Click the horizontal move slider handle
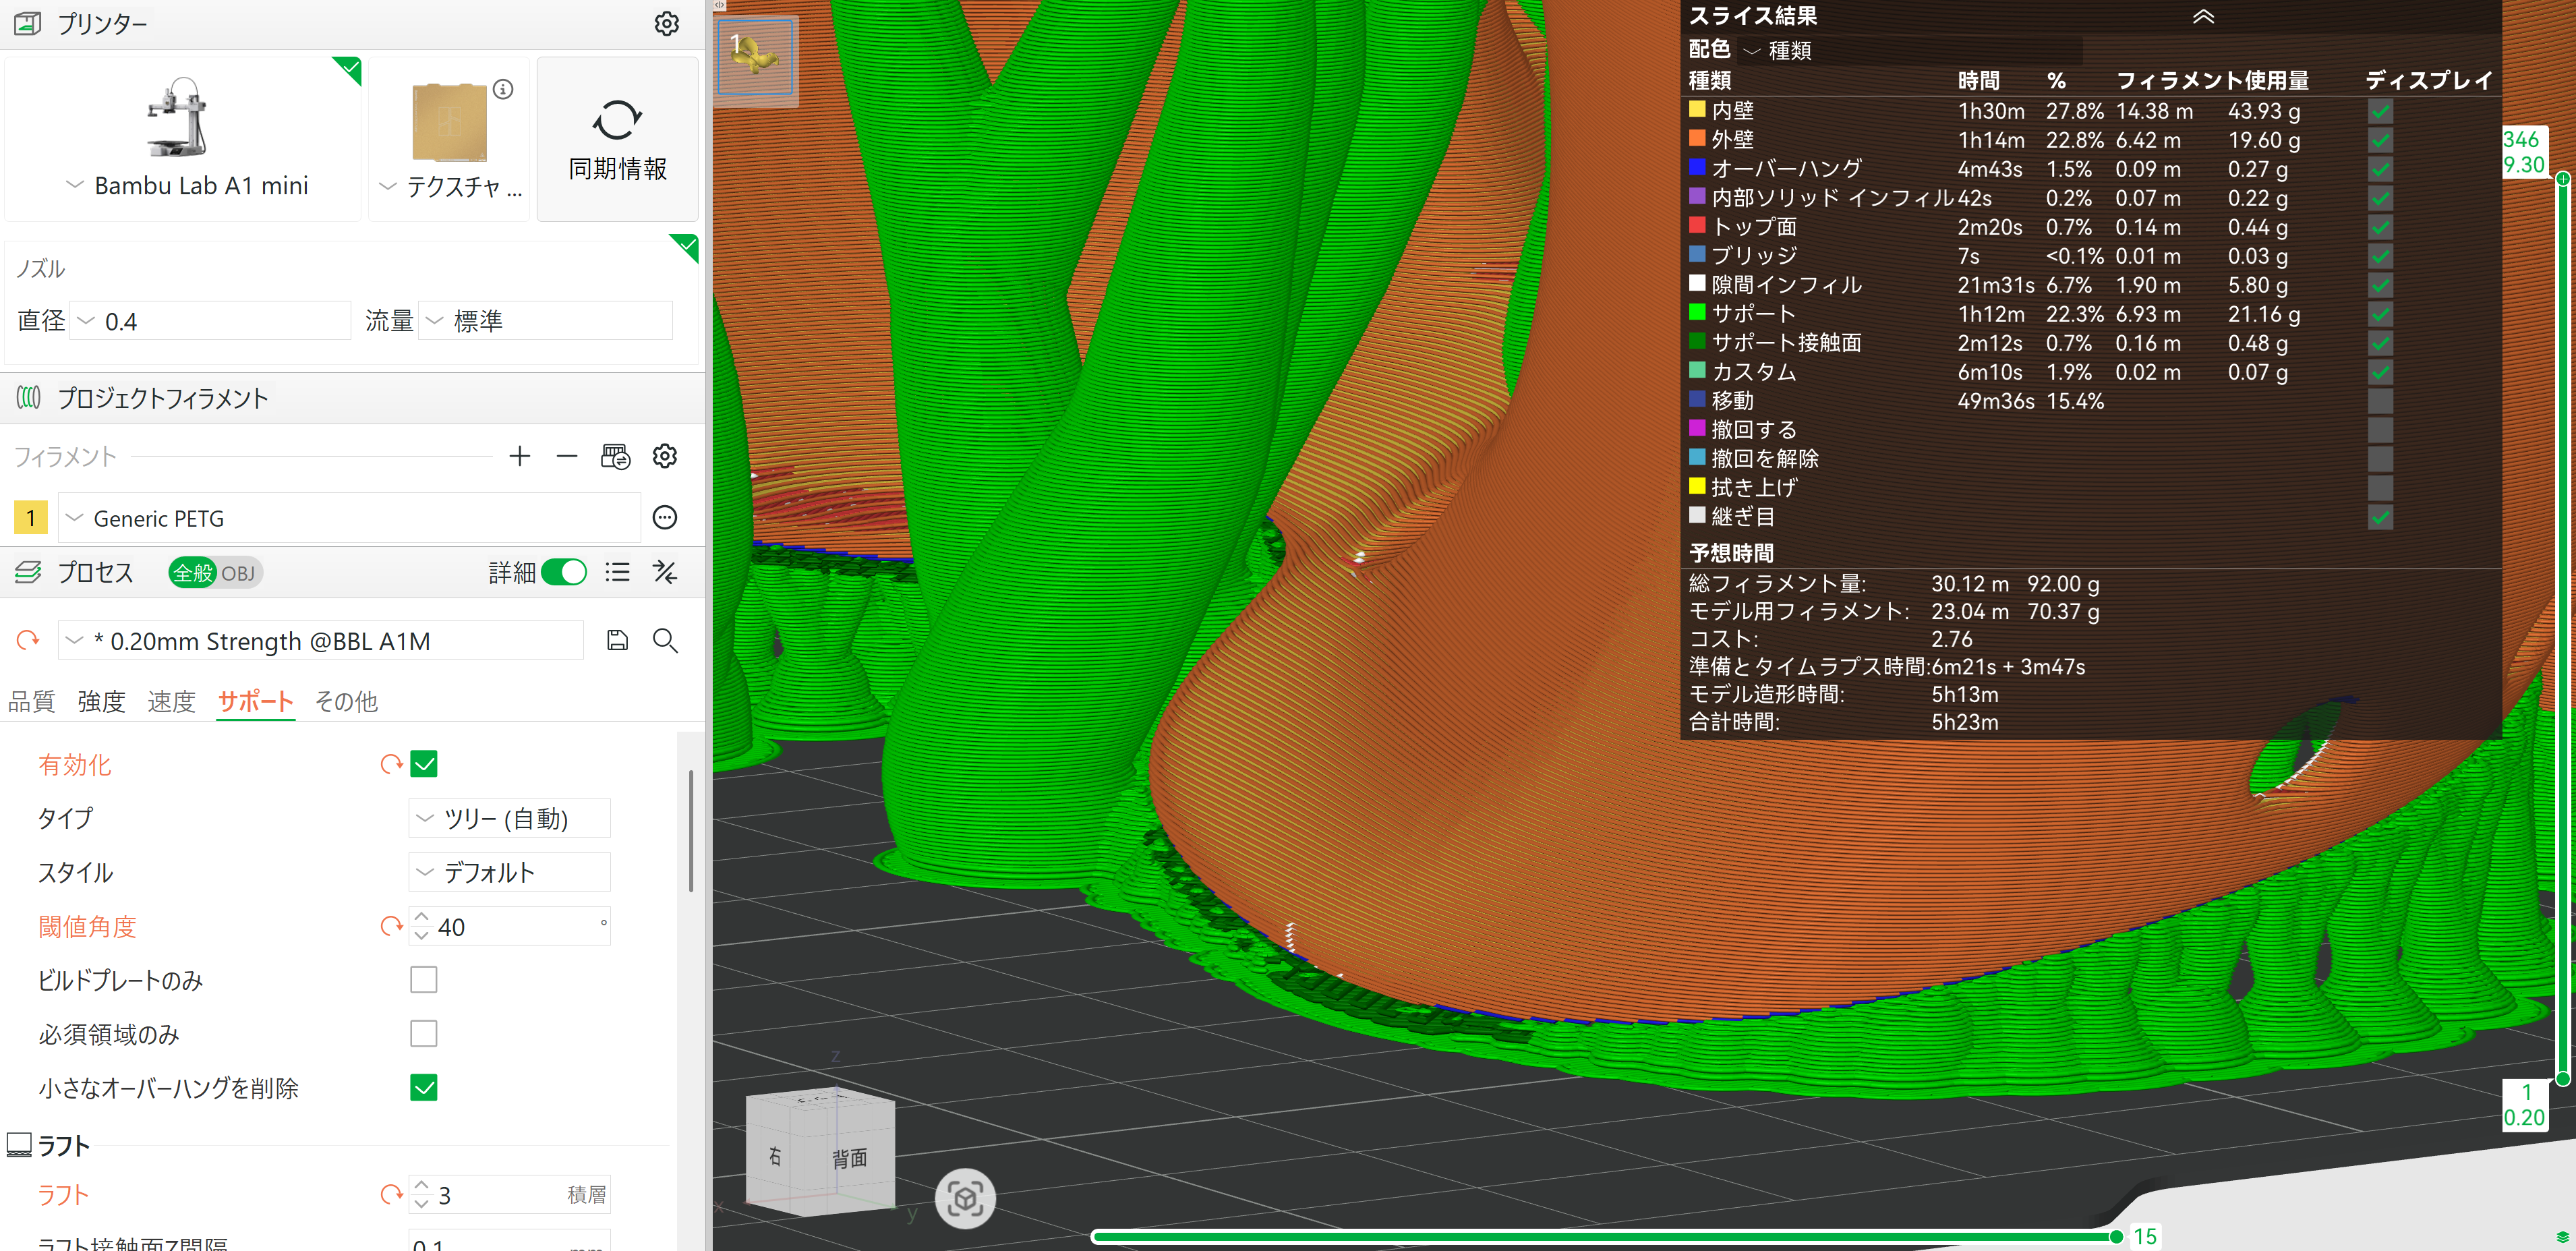The height and width of the screenshot is (1251, 2576). (x=2116, y=1237)
